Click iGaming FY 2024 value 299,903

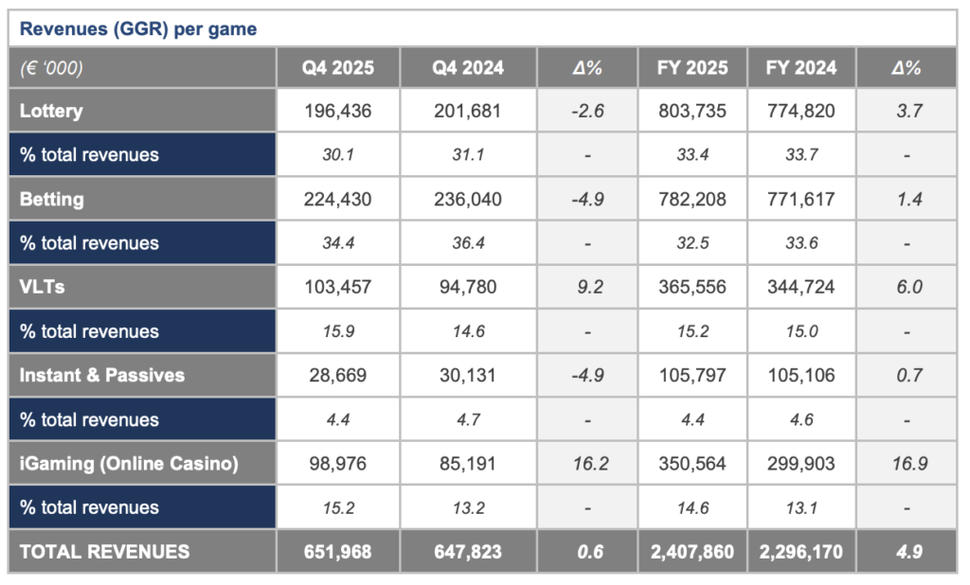[x=801, y=463]
